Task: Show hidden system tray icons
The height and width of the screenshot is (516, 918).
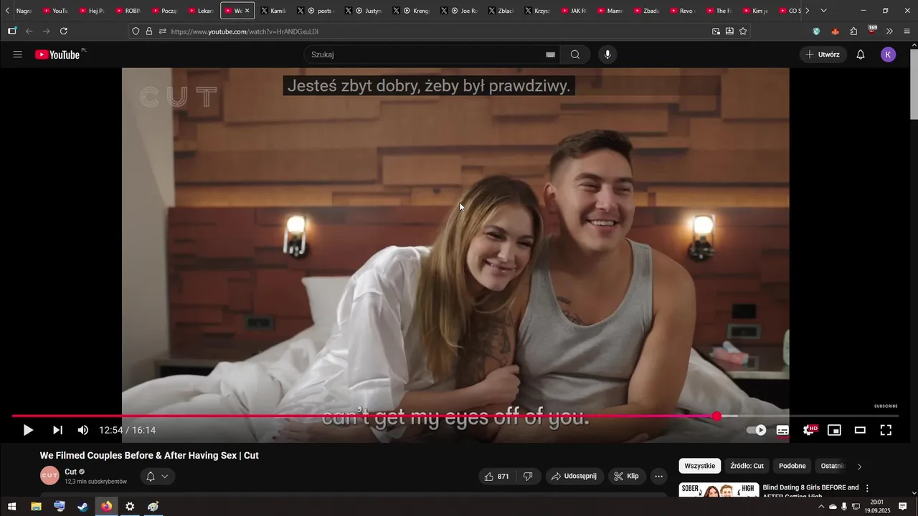Action: [x=821, y=507]
